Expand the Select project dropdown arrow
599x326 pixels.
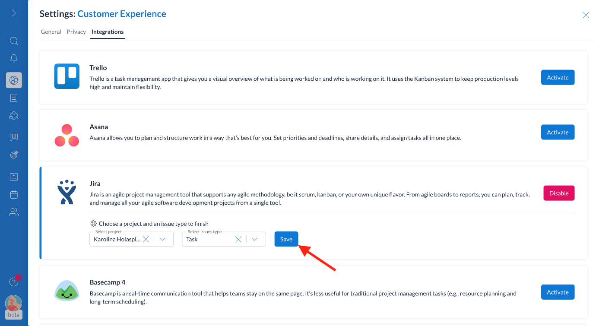point(162,239)
